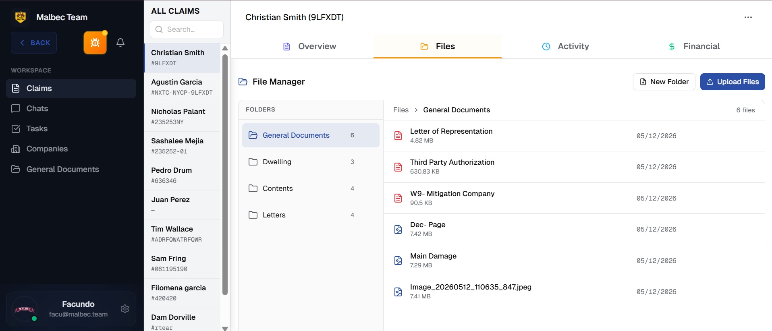Click the Dwelling folder icon
Screen dimensions: 772x331
(253, 162)
